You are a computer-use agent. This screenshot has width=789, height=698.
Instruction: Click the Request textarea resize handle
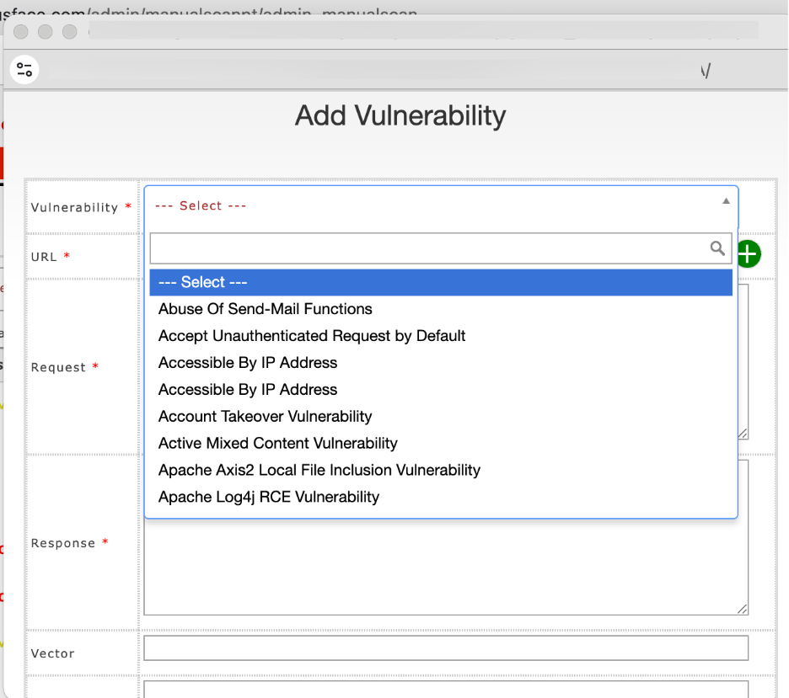(x=743, y=434)
